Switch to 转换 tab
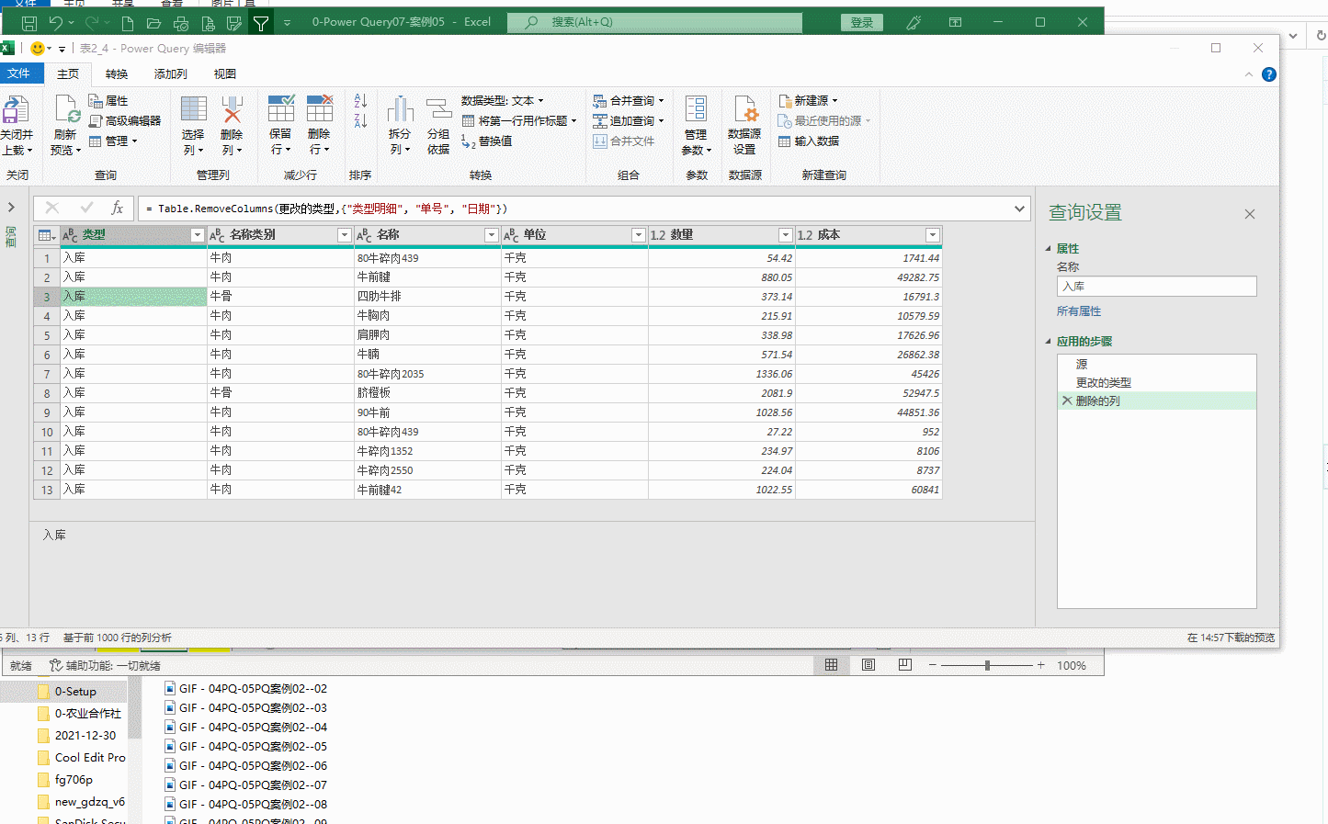Image resolution: width=1328 pixels, height=824 pixels. pos(117,74)
